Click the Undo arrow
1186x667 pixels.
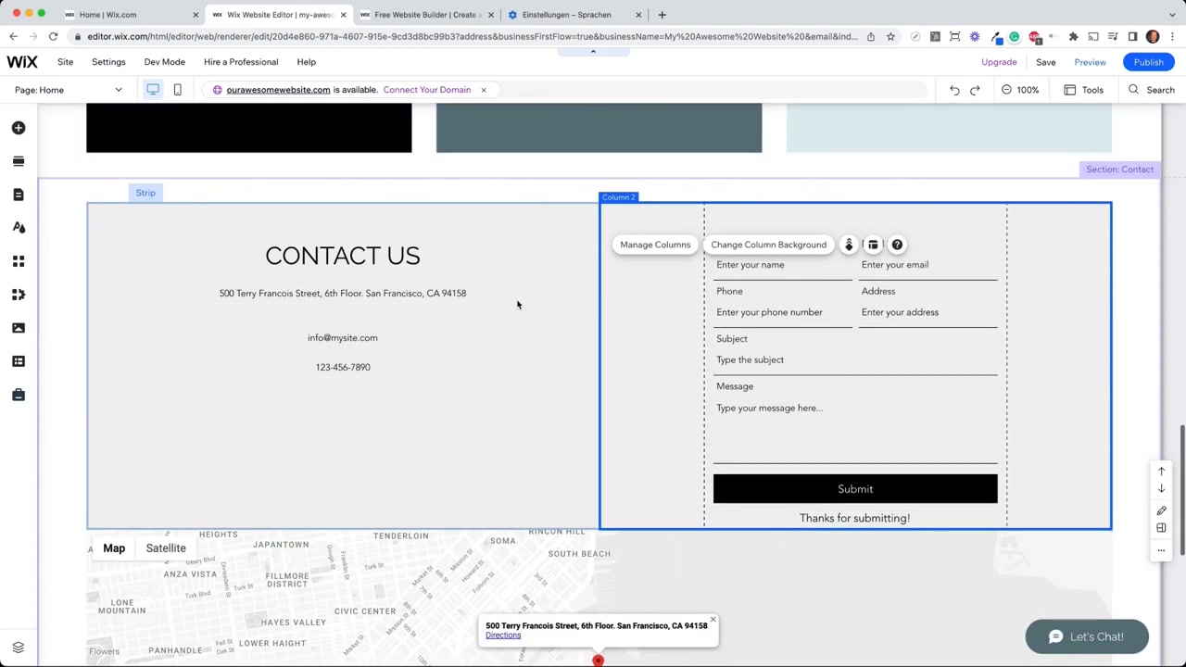(x=954, y=90)
